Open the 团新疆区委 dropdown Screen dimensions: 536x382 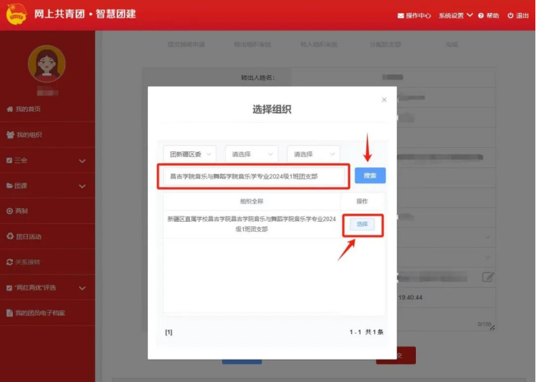click(x=190, y=154)
